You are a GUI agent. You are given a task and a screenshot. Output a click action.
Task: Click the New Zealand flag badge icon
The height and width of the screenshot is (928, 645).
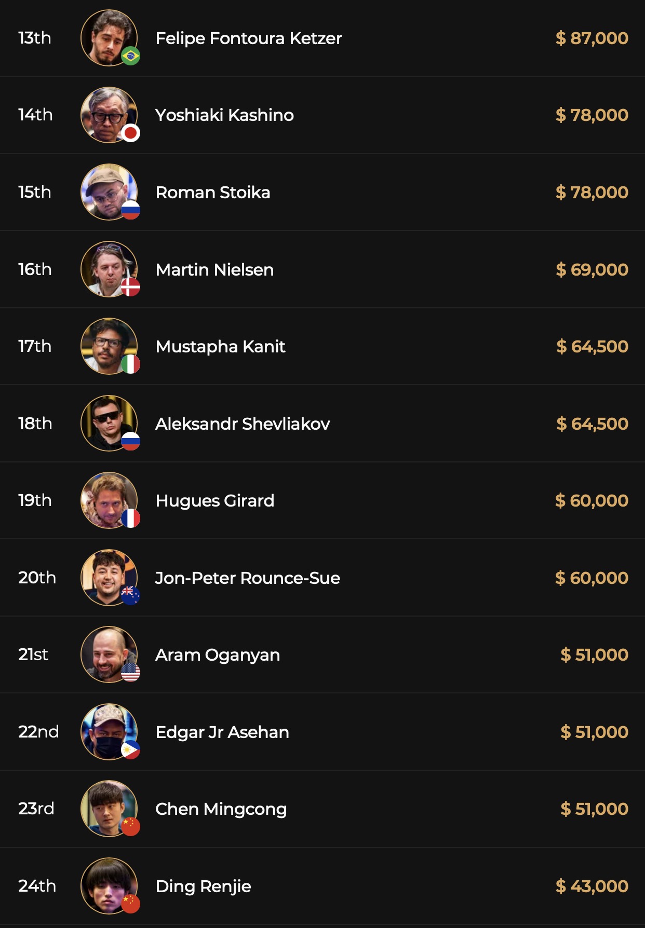pos(130,595)
